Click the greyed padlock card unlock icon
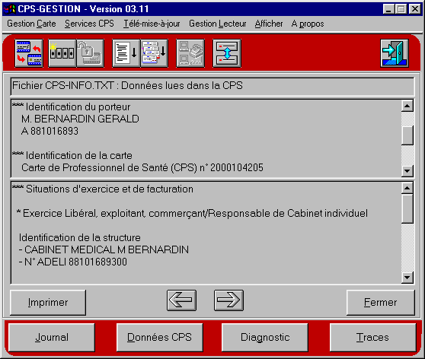The image size is (425, 359). click(x=91, y=53)
